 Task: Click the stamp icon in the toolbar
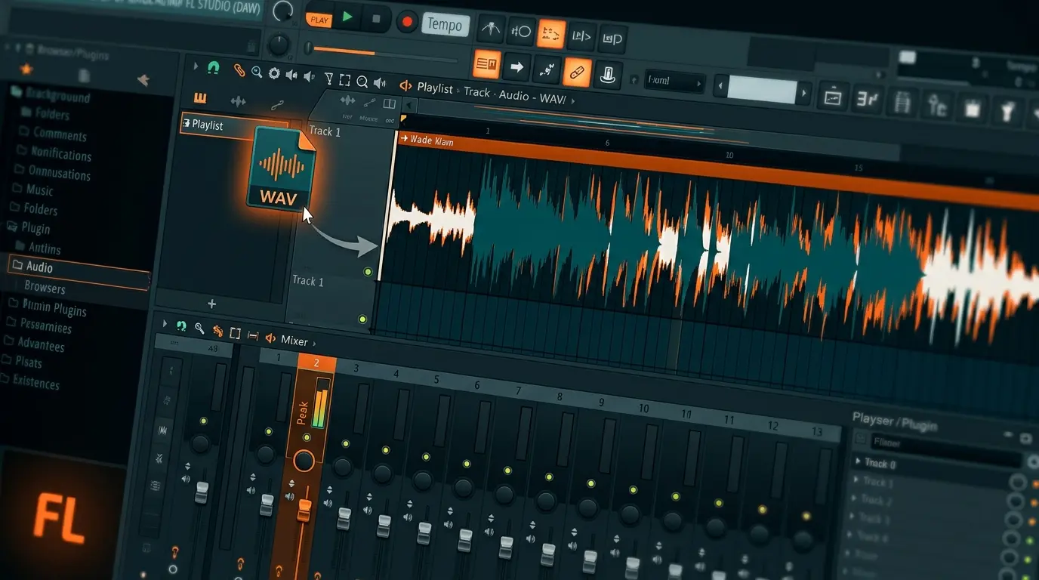point(607,74)
